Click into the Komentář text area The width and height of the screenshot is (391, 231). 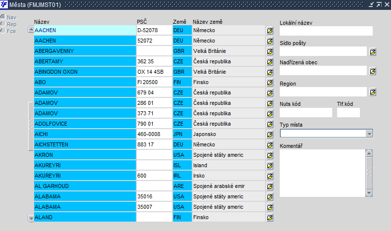[323, 173]
